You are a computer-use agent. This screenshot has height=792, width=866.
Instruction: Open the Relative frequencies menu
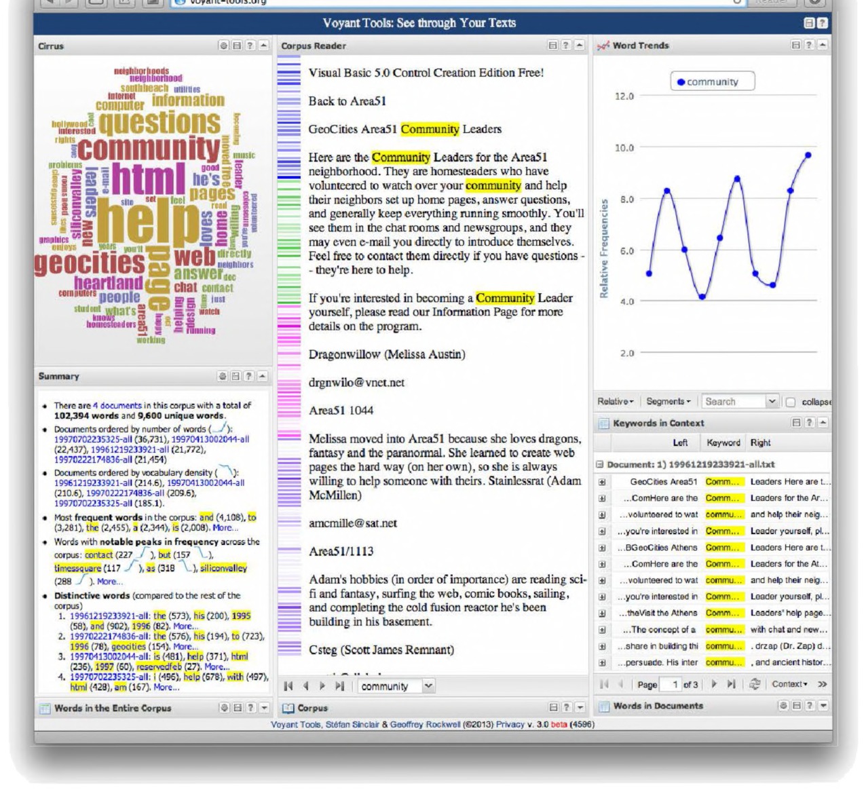tap(616, 401)
